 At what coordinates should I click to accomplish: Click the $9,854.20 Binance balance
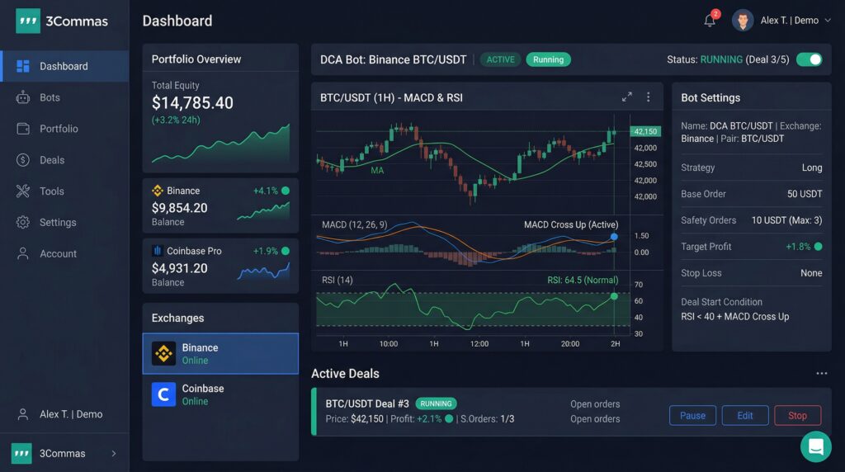179,208
